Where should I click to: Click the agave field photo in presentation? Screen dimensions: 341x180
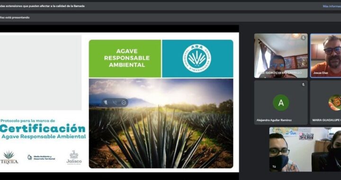pos(161,123)
